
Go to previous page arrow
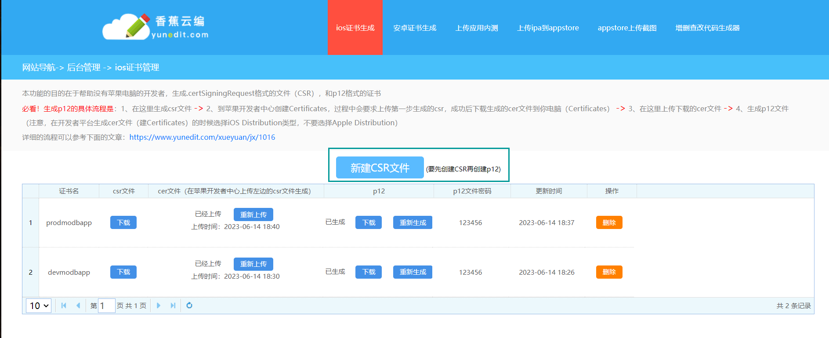pyautogui.click(x=78, y=305)
